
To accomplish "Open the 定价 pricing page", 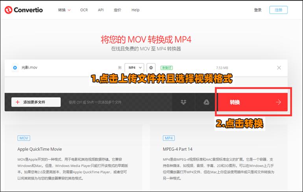I will (117, 10).
